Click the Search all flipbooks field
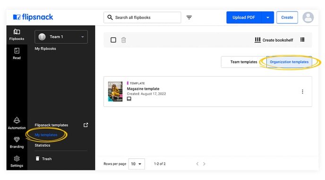 pos(142,18)
